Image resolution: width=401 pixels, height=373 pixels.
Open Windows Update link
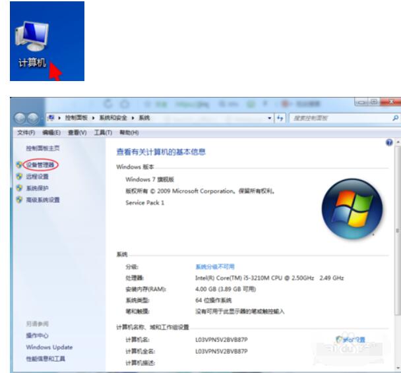tap(49, 347)
